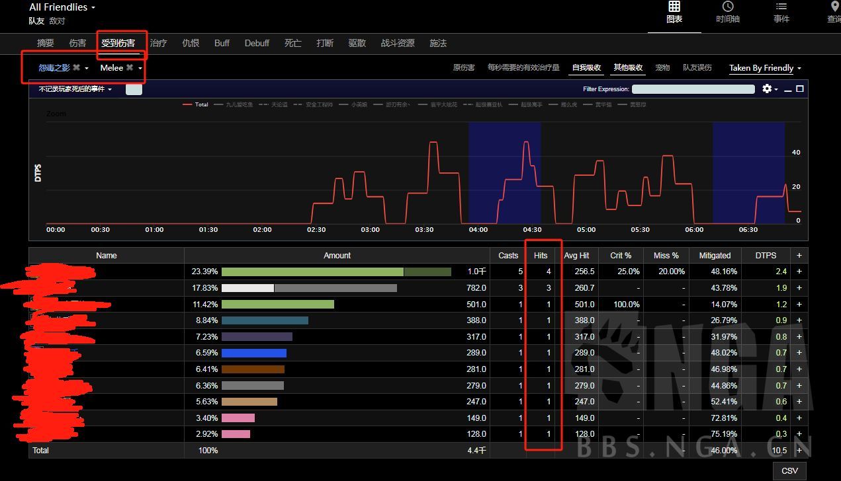841x481 pixels.
Task: Switch to the 治疗 healing tab
Action: click(x=158, y=43)
